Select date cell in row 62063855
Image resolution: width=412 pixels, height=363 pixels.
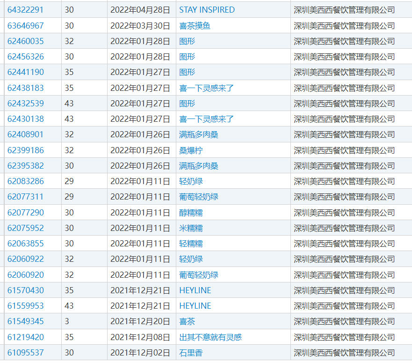(141, 244)
